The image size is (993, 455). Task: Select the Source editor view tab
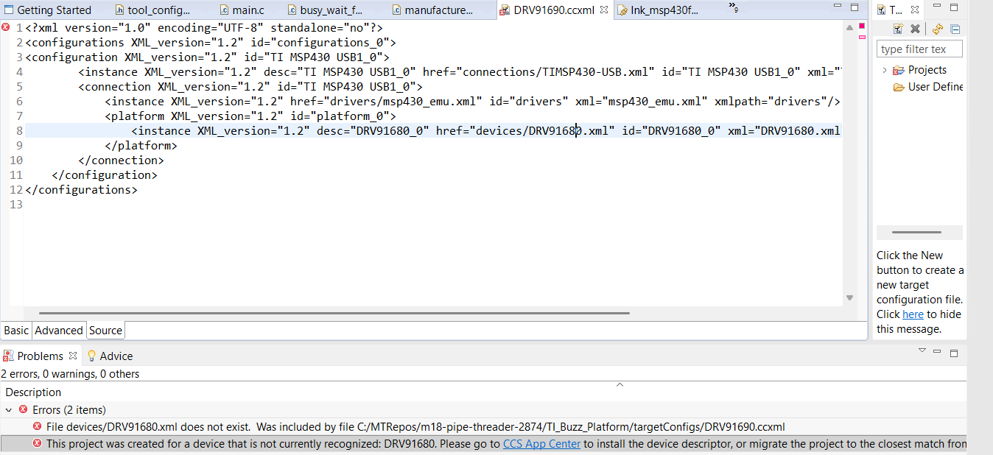click(x=105, y=331)
